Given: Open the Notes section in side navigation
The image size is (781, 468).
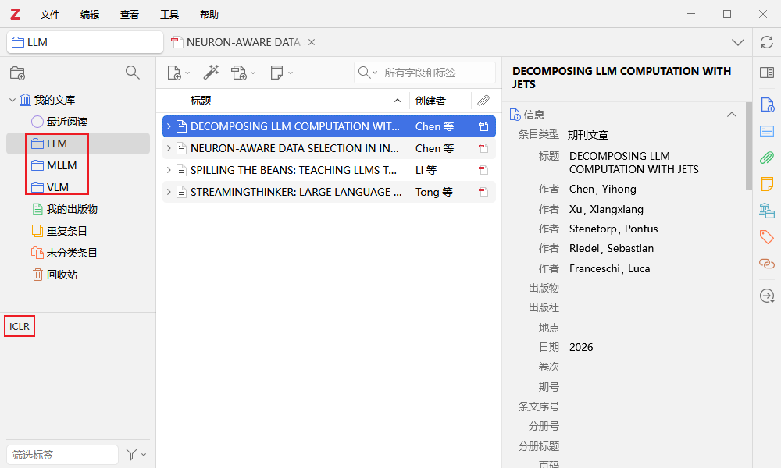Looking at the screenshot, I should pos(767,184).
